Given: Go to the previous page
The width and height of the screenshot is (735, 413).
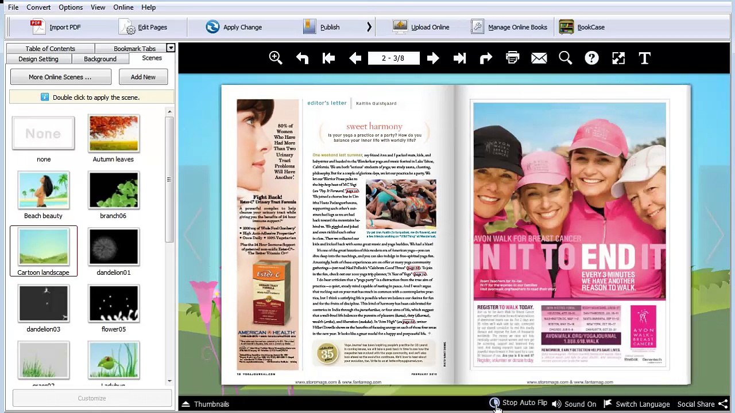Looking at the screenshot, I should click(355, 58).
